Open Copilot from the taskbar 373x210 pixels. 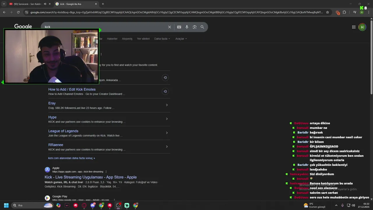click(59, 205)
